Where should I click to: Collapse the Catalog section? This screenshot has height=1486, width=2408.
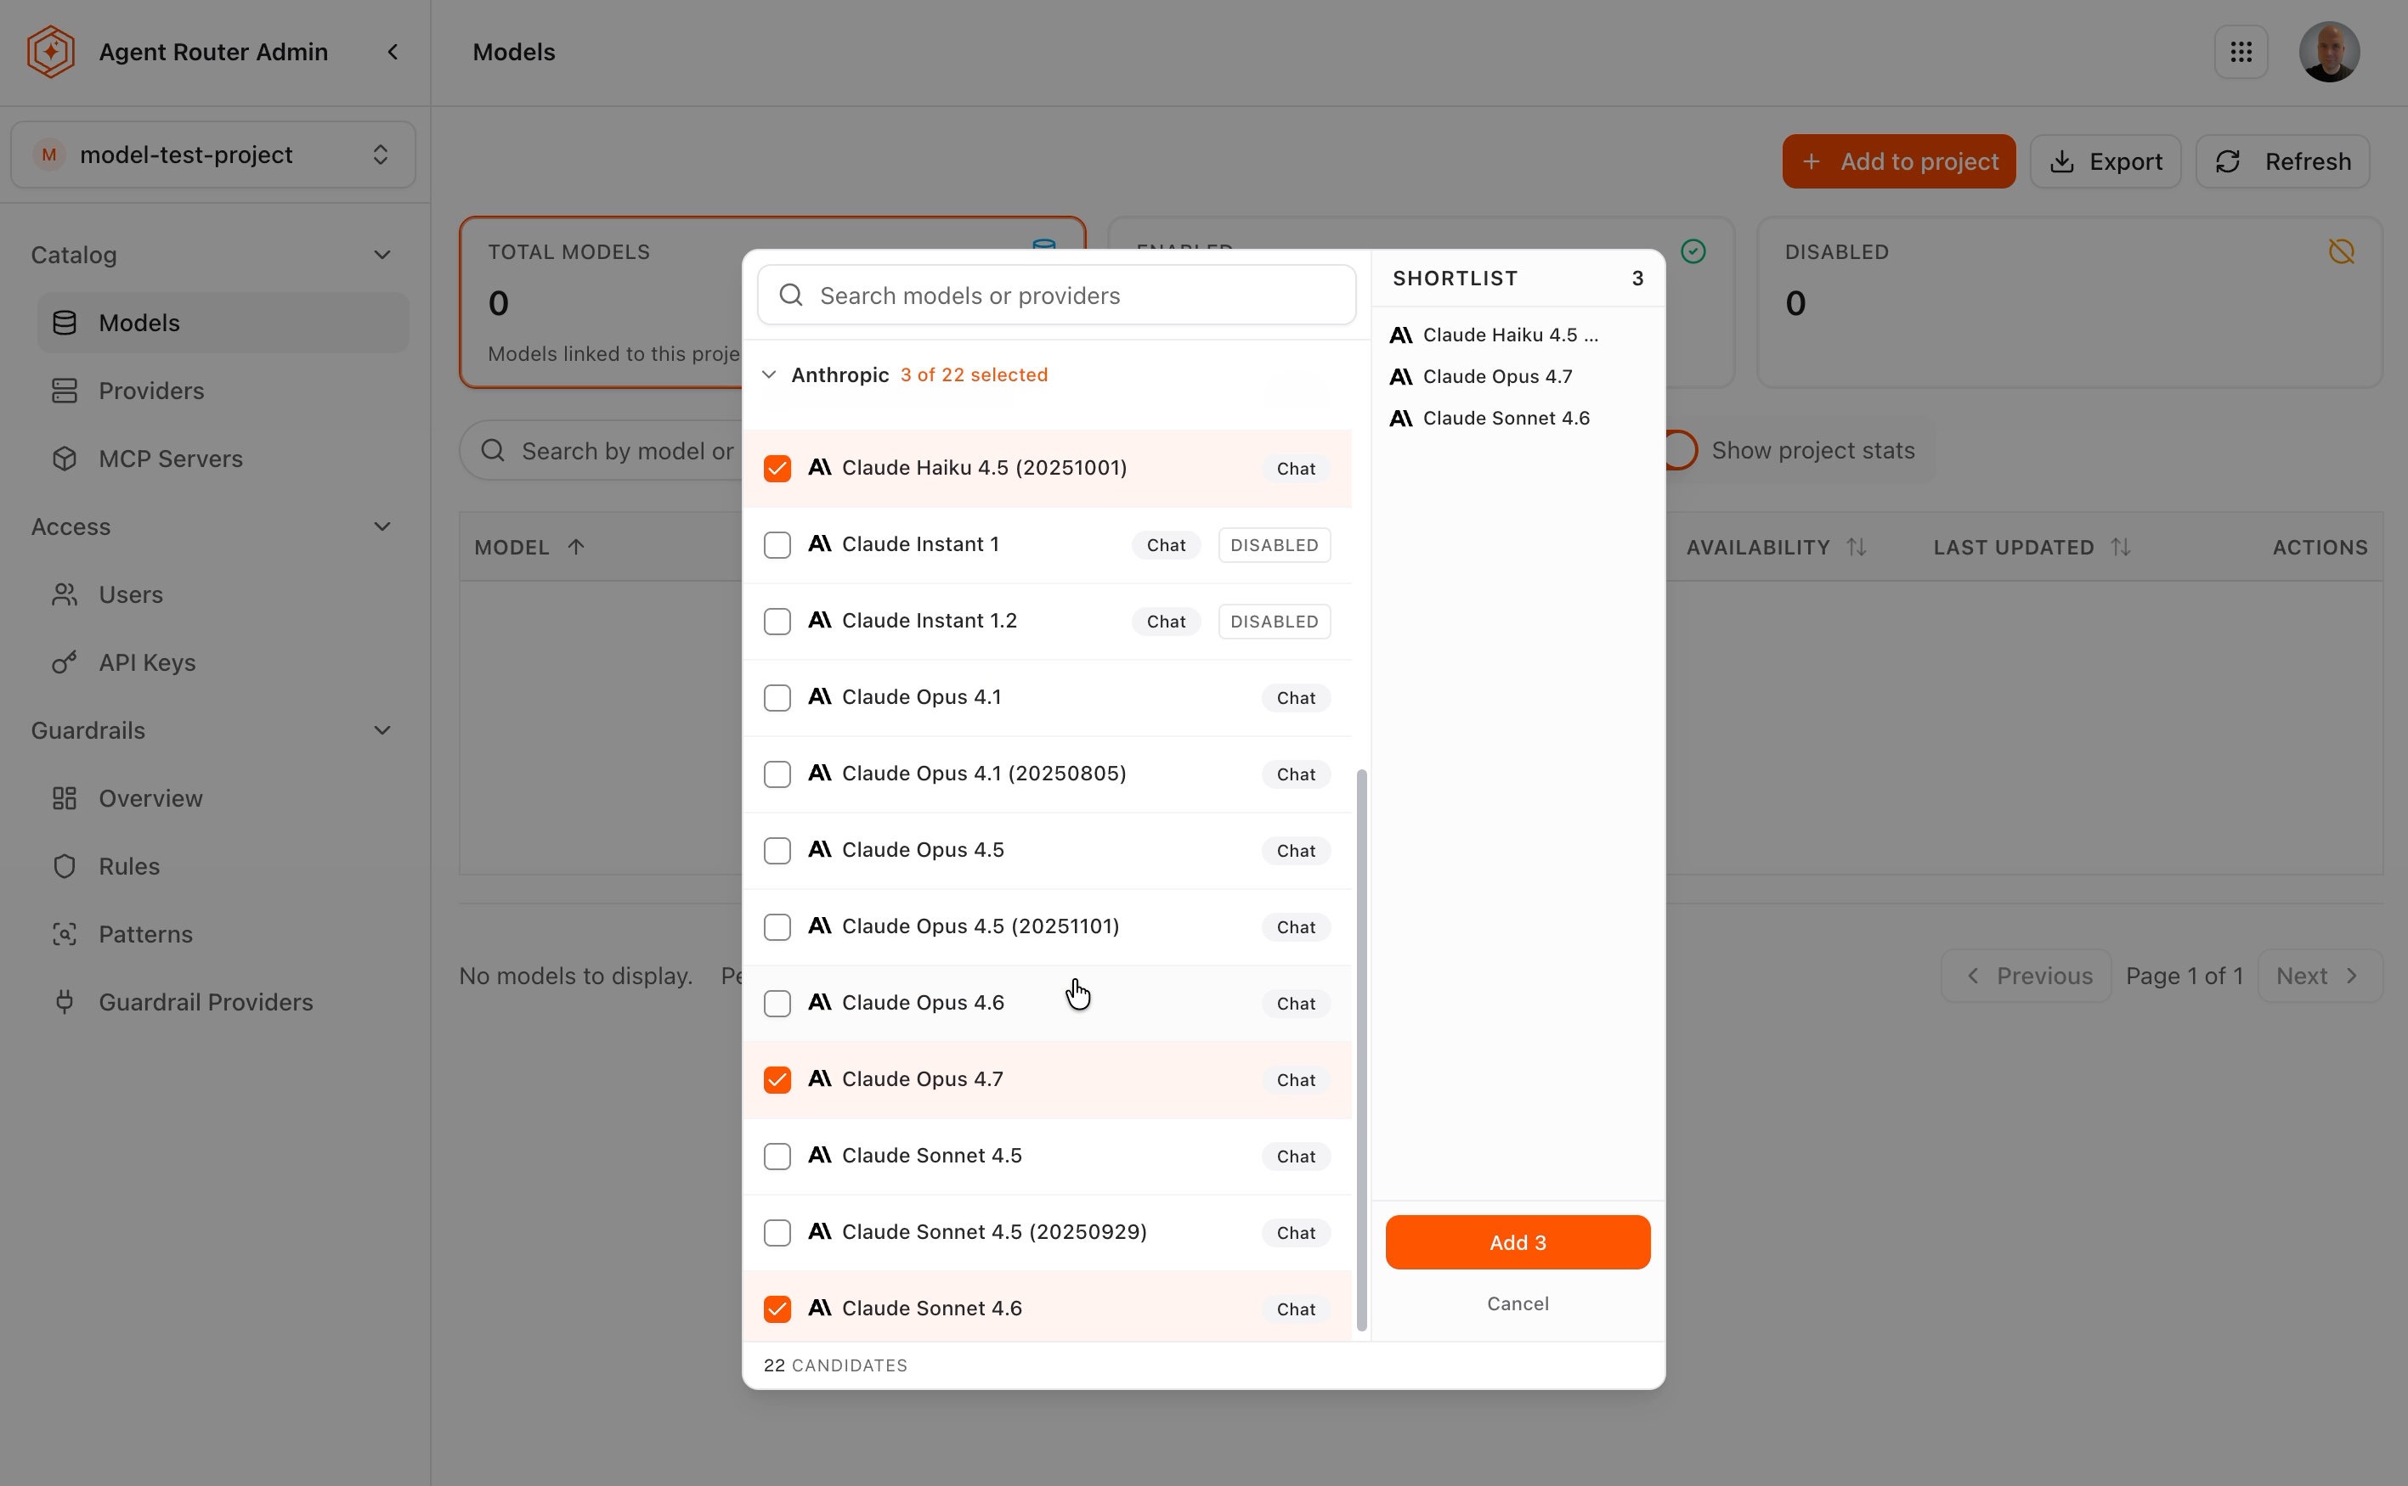click(382, 255)
